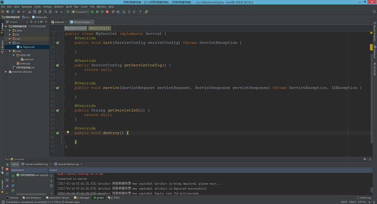Stop the server with red square in Run panel

coord(7,169)
